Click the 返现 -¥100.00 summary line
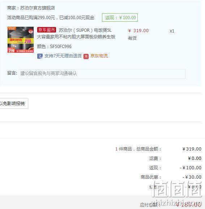The image size is (205, 209). tap(175, 168)
